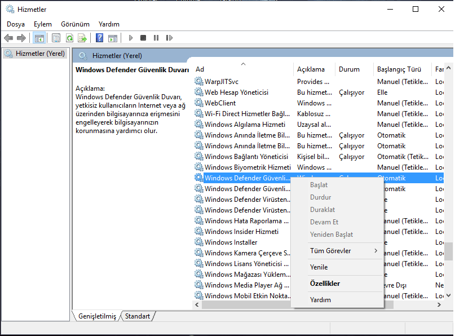Image resolution: width=455 pixels, height=336 pixels.
Task: Select Web Hesap Yöneticisi service
Action: [319, 92]
